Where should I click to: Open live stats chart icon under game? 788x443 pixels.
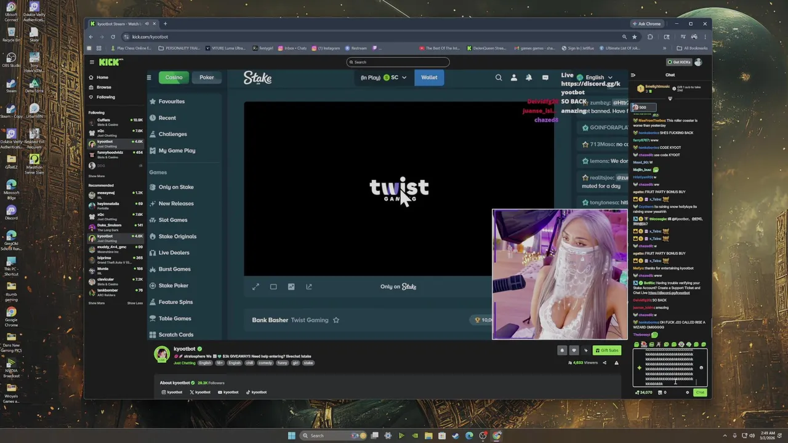point(291,287)
